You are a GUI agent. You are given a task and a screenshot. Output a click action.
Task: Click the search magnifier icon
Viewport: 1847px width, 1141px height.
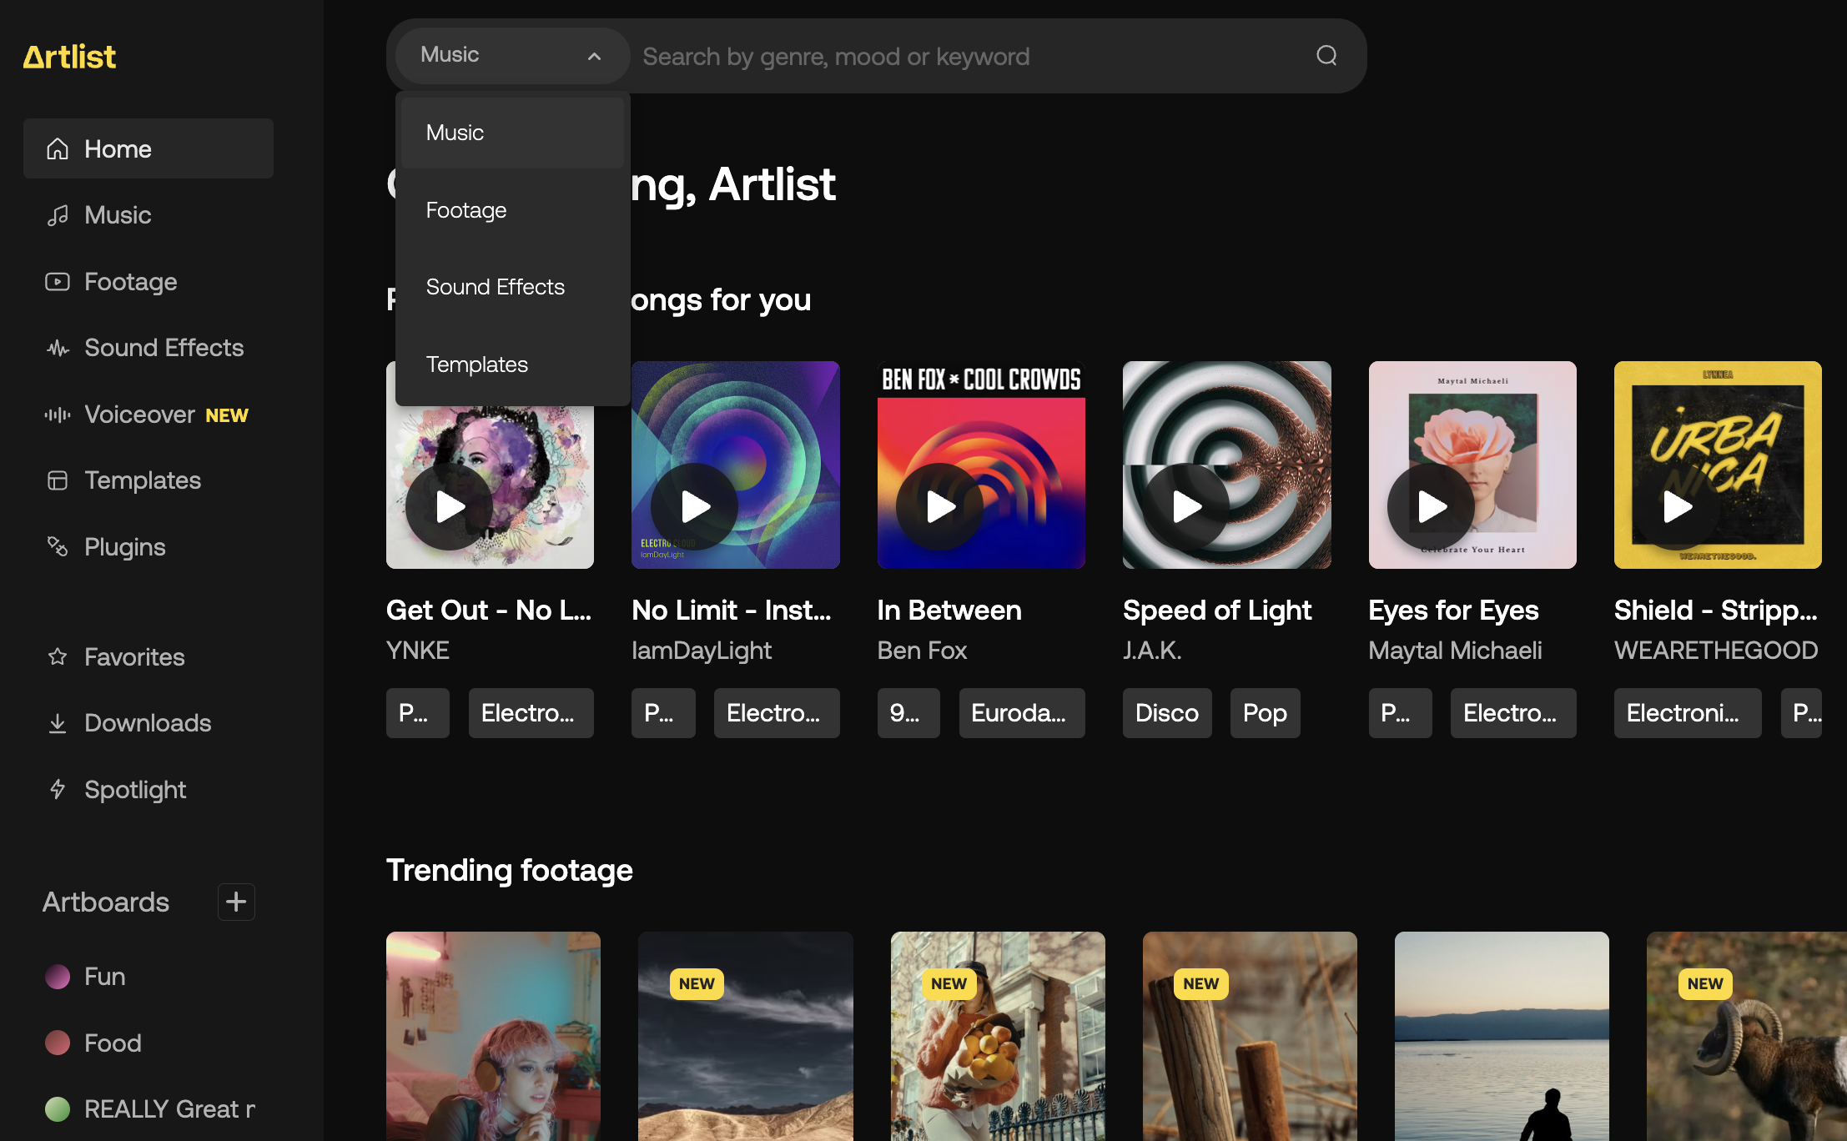(x=1326, y=56)
